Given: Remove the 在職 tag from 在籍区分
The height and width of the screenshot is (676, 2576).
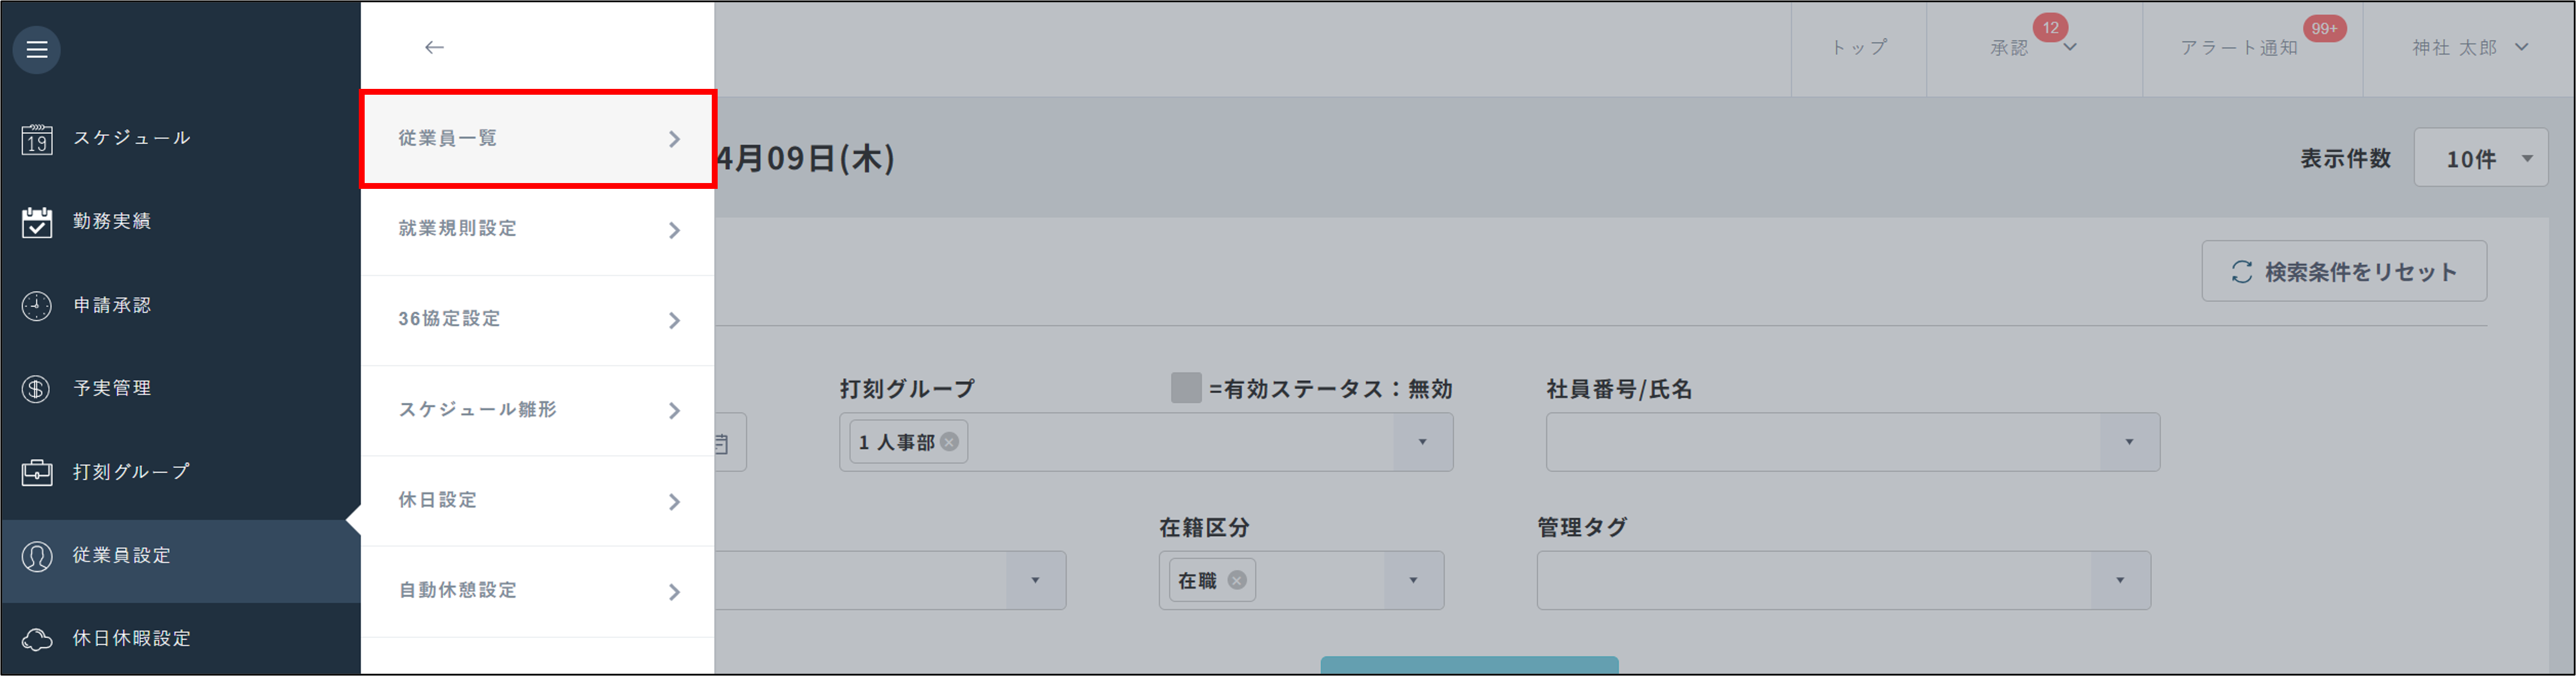Looking at the screenshot, I should coord(1237,579).
